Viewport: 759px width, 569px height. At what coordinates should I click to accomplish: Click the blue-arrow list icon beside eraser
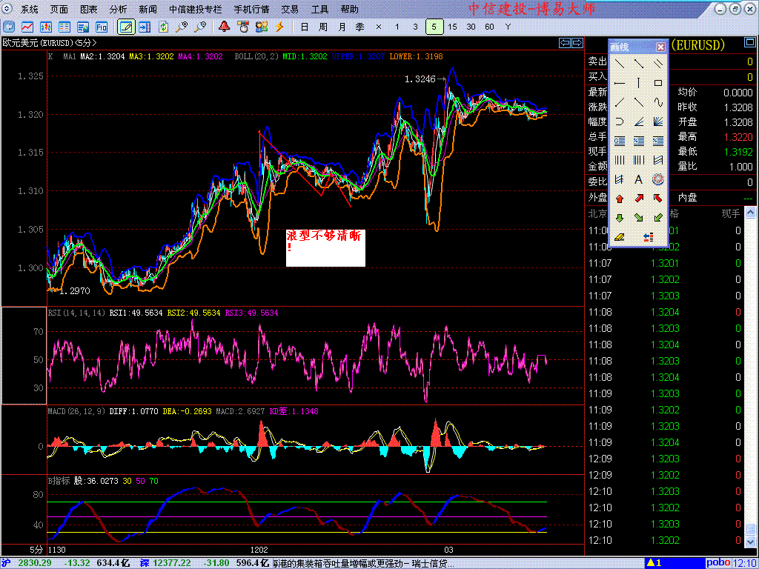[x=649, y=237]
